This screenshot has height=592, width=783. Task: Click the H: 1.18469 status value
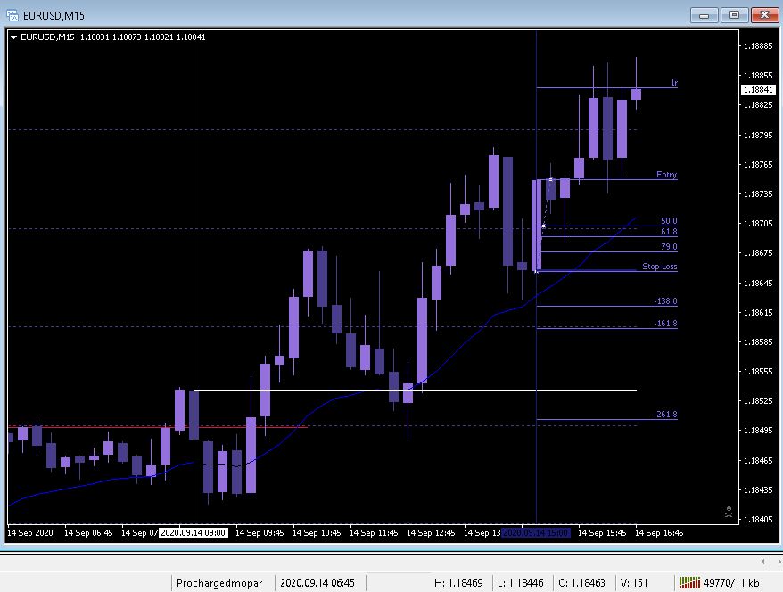(458, 582)
